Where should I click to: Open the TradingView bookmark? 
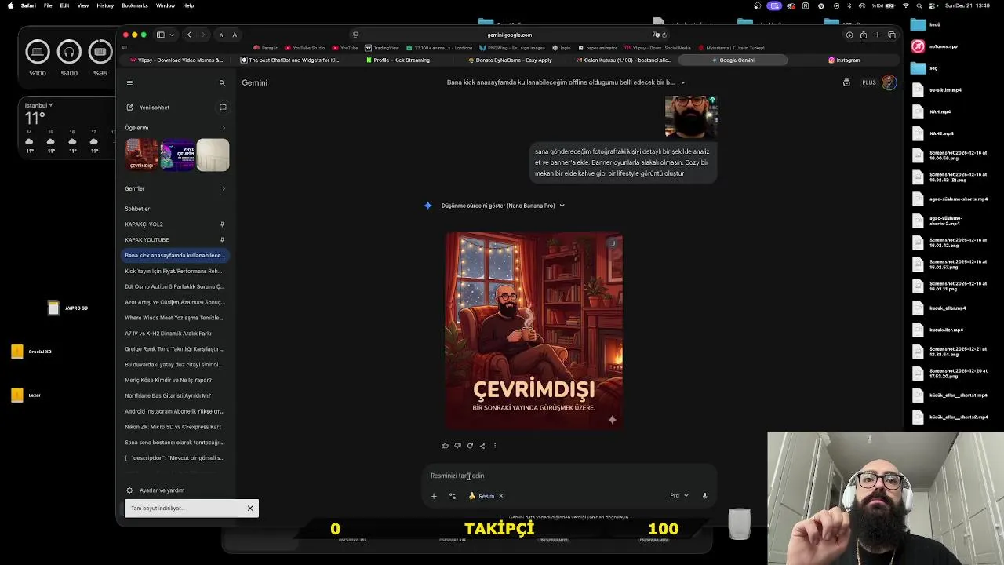coord(383,48)
